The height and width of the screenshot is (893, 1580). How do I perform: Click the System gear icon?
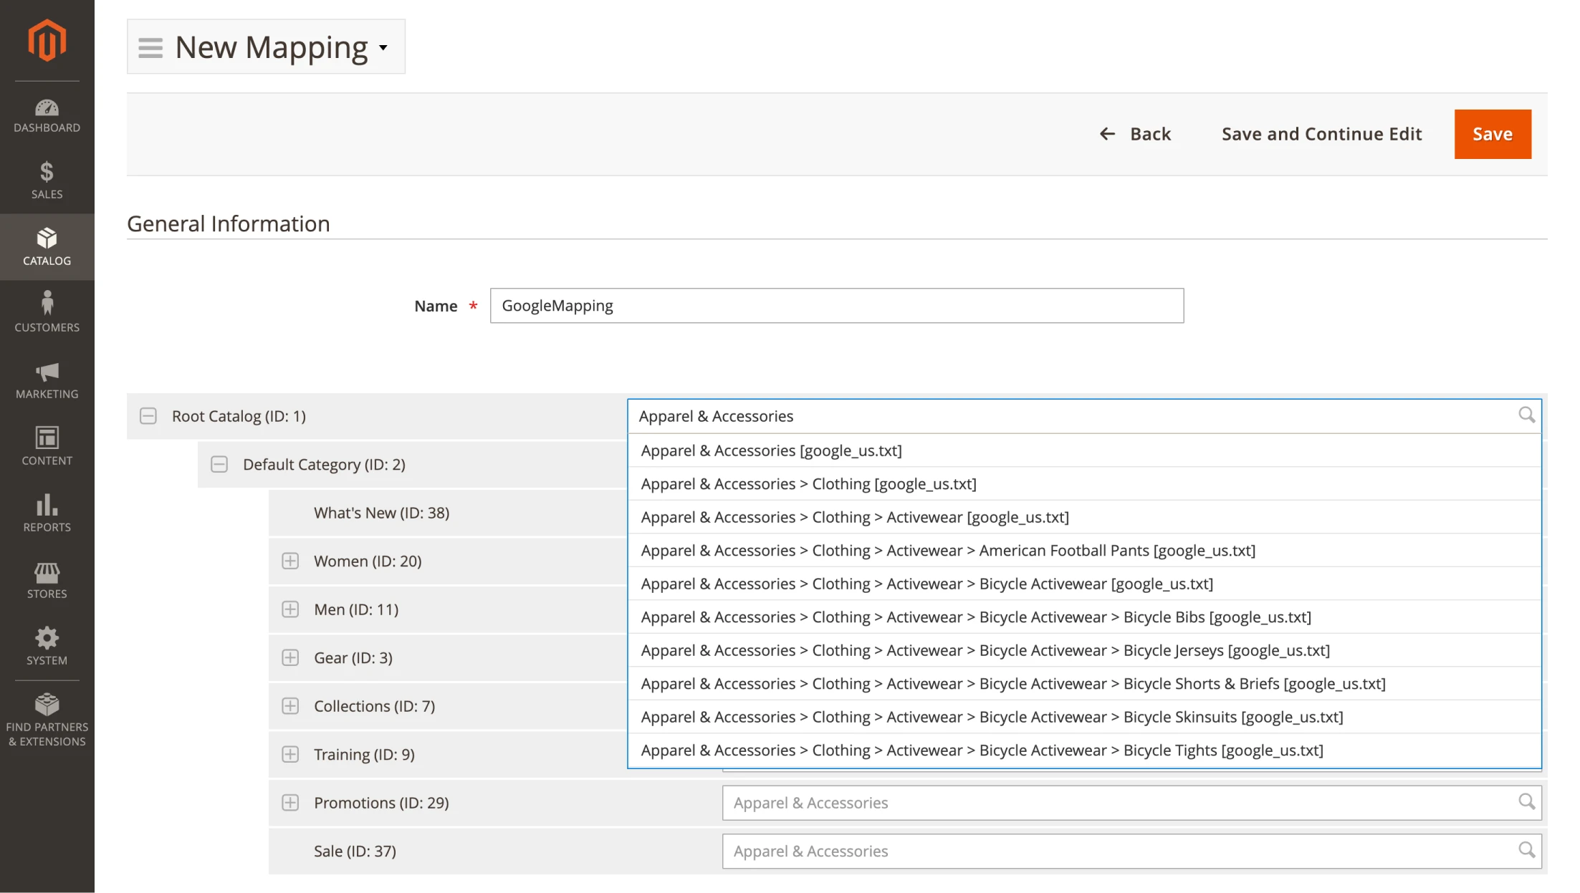point(47,644)
